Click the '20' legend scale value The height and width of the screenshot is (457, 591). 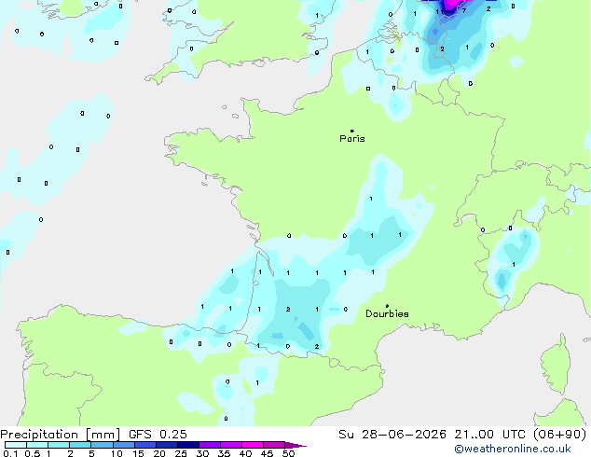[x=159, y=453]
